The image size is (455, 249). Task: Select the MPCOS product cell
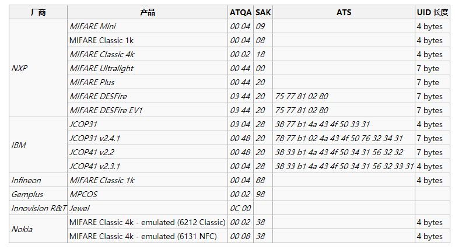point(83,194)
